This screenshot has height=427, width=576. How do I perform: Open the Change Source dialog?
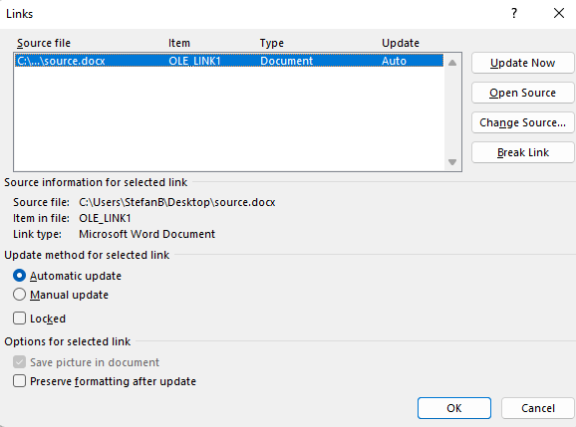point(522,122)
